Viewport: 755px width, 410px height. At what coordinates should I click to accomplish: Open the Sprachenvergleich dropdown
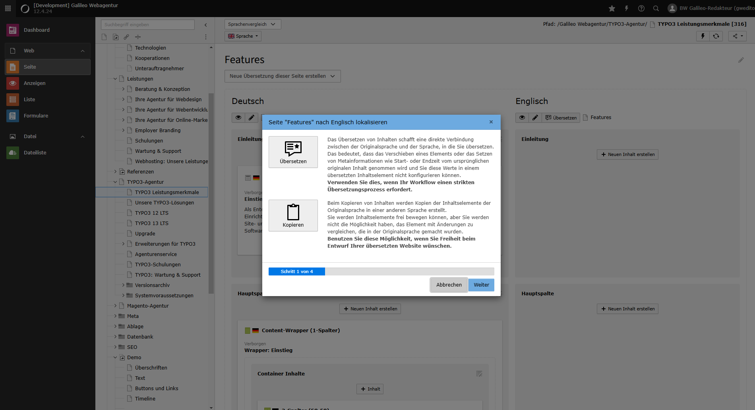tap(252, 24)
